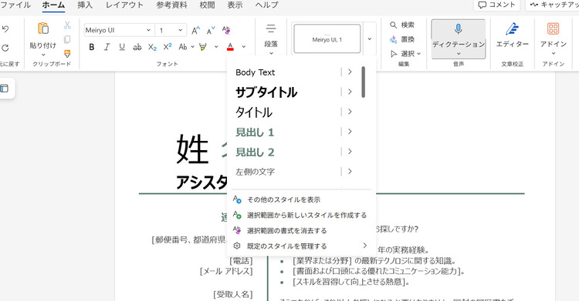Viewport: 579px width, 301px height.
Task: Click the ディクテーション microphone icon
Action: tap(459, 29)
